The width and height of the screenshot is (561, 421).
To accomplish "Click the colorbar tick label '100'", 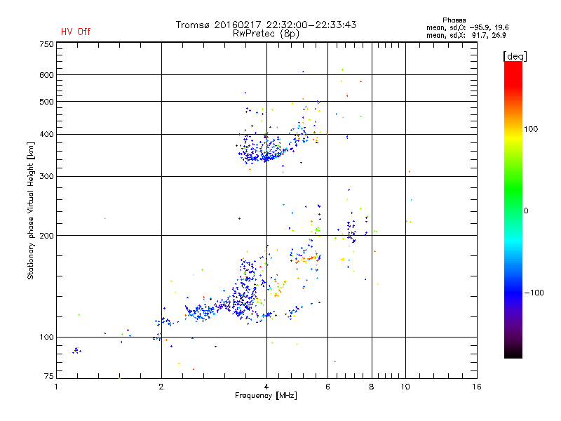I will tap(531, 129).
